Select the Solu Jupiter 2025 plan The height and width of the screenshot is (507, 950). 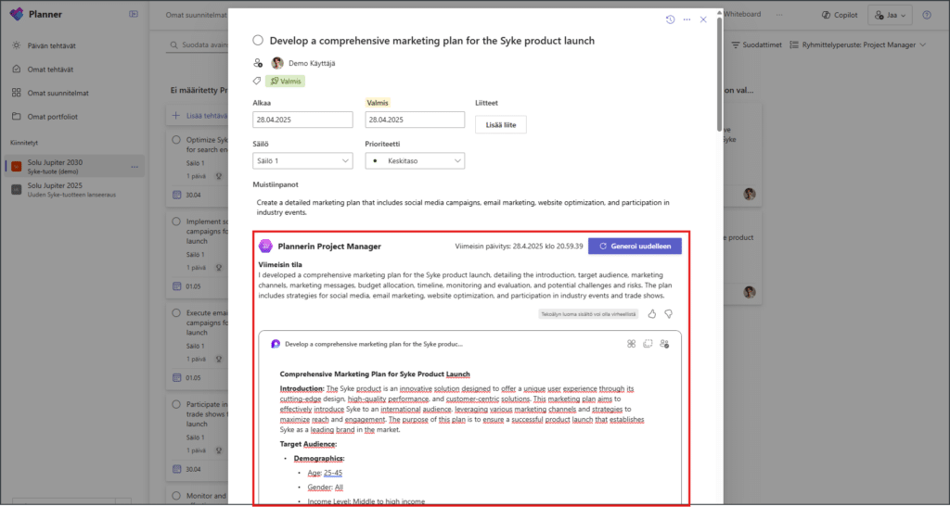coord(73,189)
